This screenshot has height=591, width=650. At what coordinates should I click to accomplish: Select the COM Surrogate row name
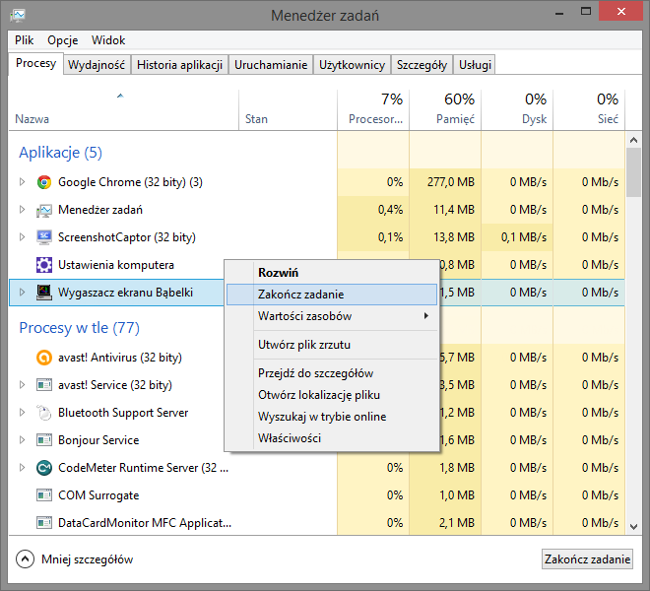click(98, 495)
